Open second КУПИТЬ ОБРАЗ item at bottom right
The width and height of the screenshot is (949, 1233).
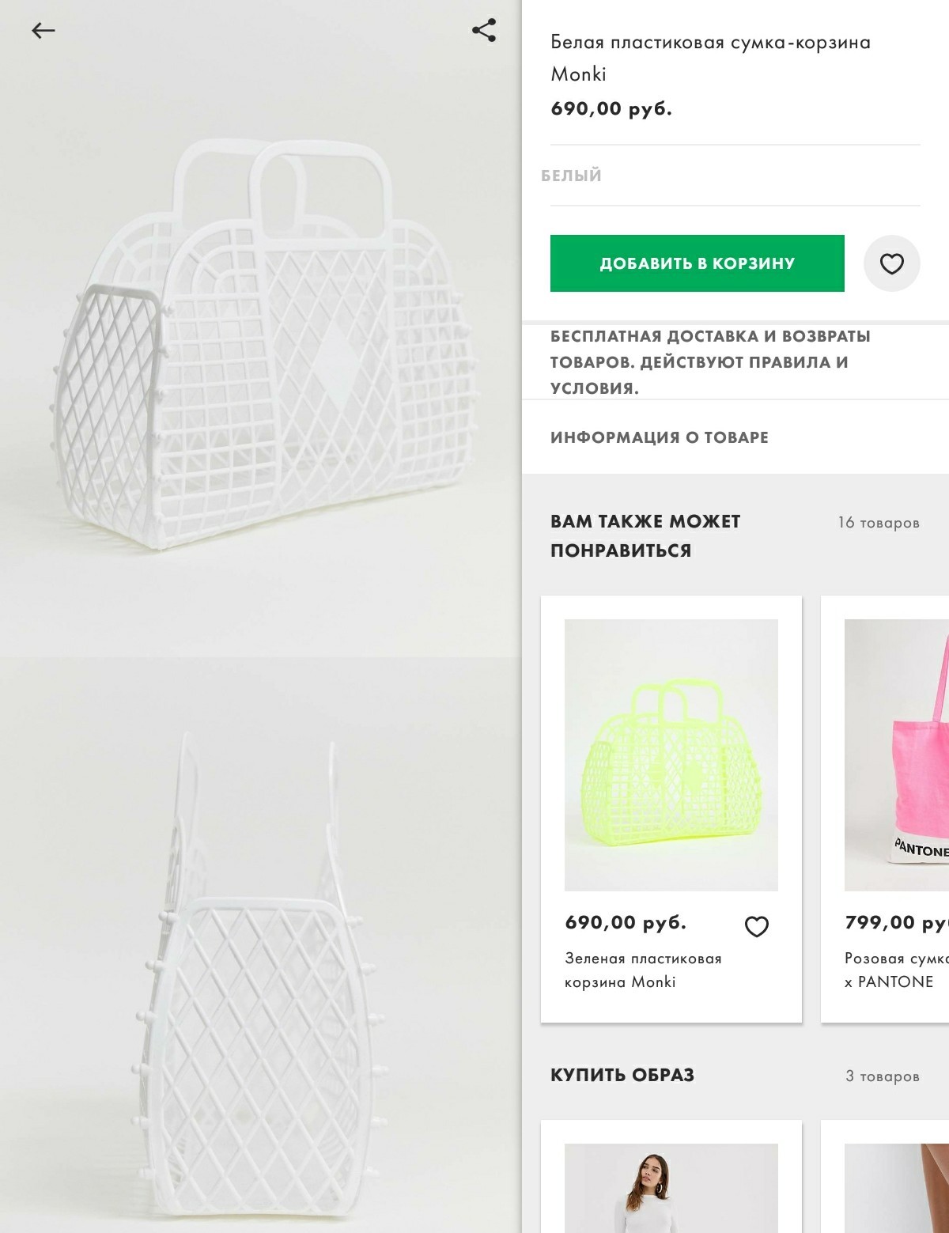tap(897, 1188)
